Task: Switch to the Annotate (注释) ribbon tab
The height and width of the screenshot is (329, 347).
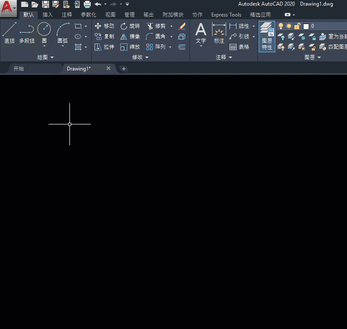Action: (67, 15)
